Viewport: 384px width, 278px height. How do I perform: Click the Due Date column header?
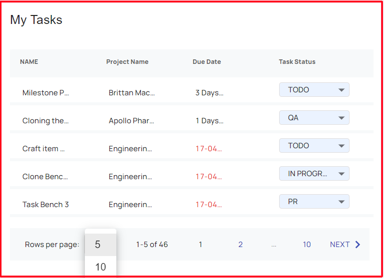pyautogui.click(x=207, y=62)
